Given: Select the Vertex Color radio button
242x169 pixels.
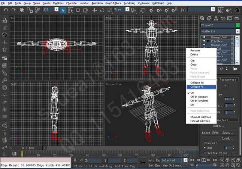Looking at the screenshot, I should coord(205,153).
